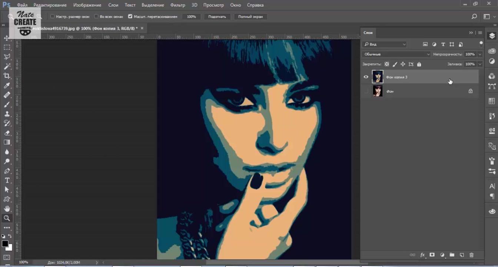The height and width of the screenshot is (267, 498).
Task: Select the Move tool
Action: [7, 38]
